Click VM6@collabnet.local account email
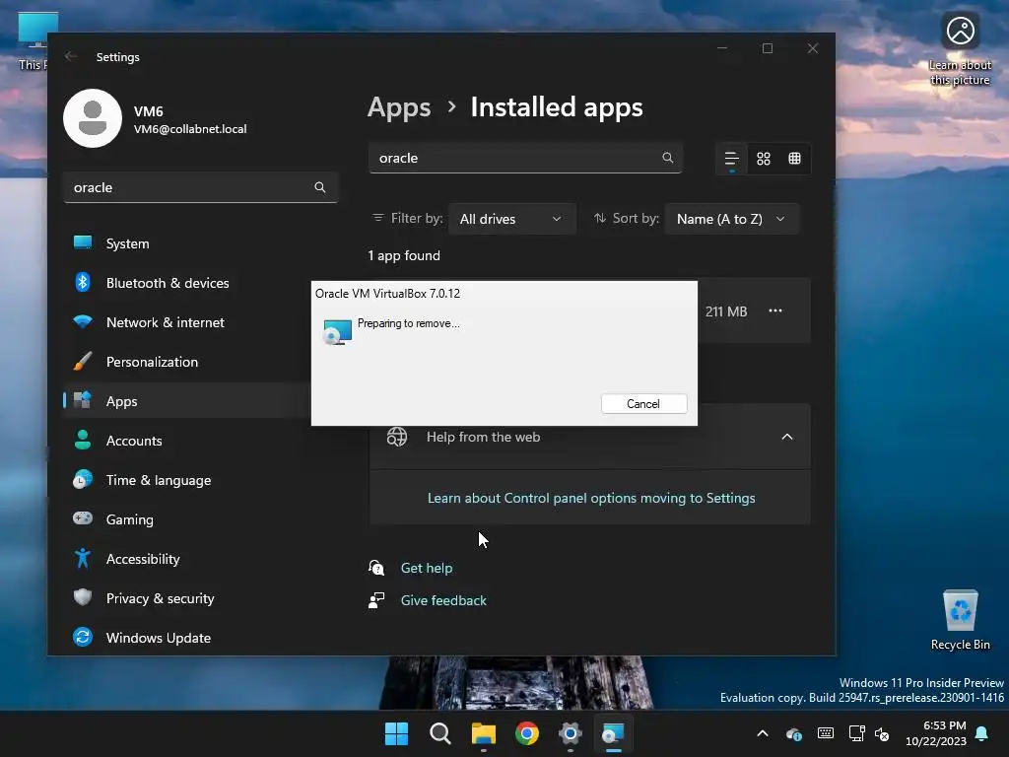1009x757 pixels. coord(190,129)
